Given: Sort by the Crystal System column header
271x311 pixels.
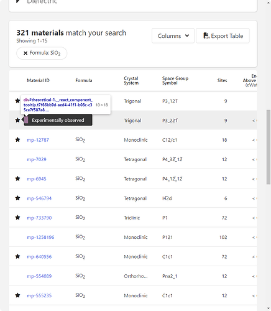Looking at the screenshot, I should pyautogui.click(x=131, y=80).
